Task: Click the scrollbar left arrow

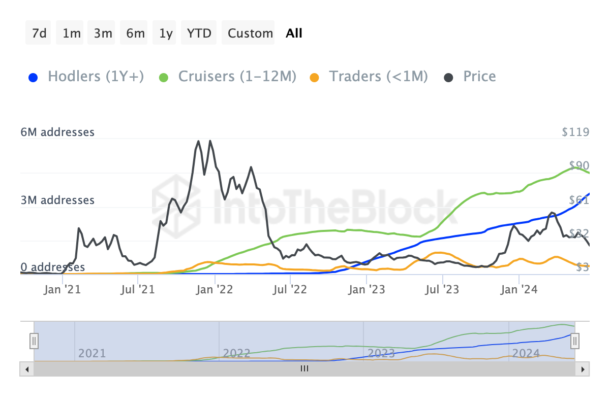Action: [25, 369]
